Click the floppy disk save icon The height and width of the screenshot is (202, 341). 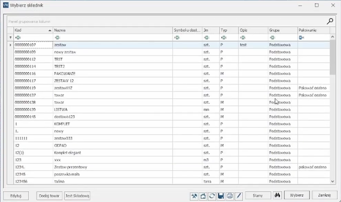pos(221,196)
